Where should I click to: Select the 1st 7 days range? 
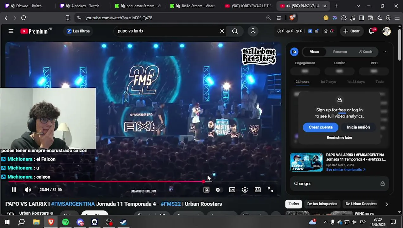[328, 82]
